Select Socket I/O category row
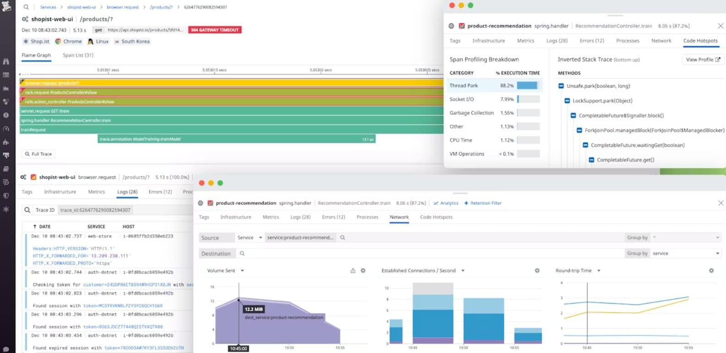726x353 pixels. 494,99
